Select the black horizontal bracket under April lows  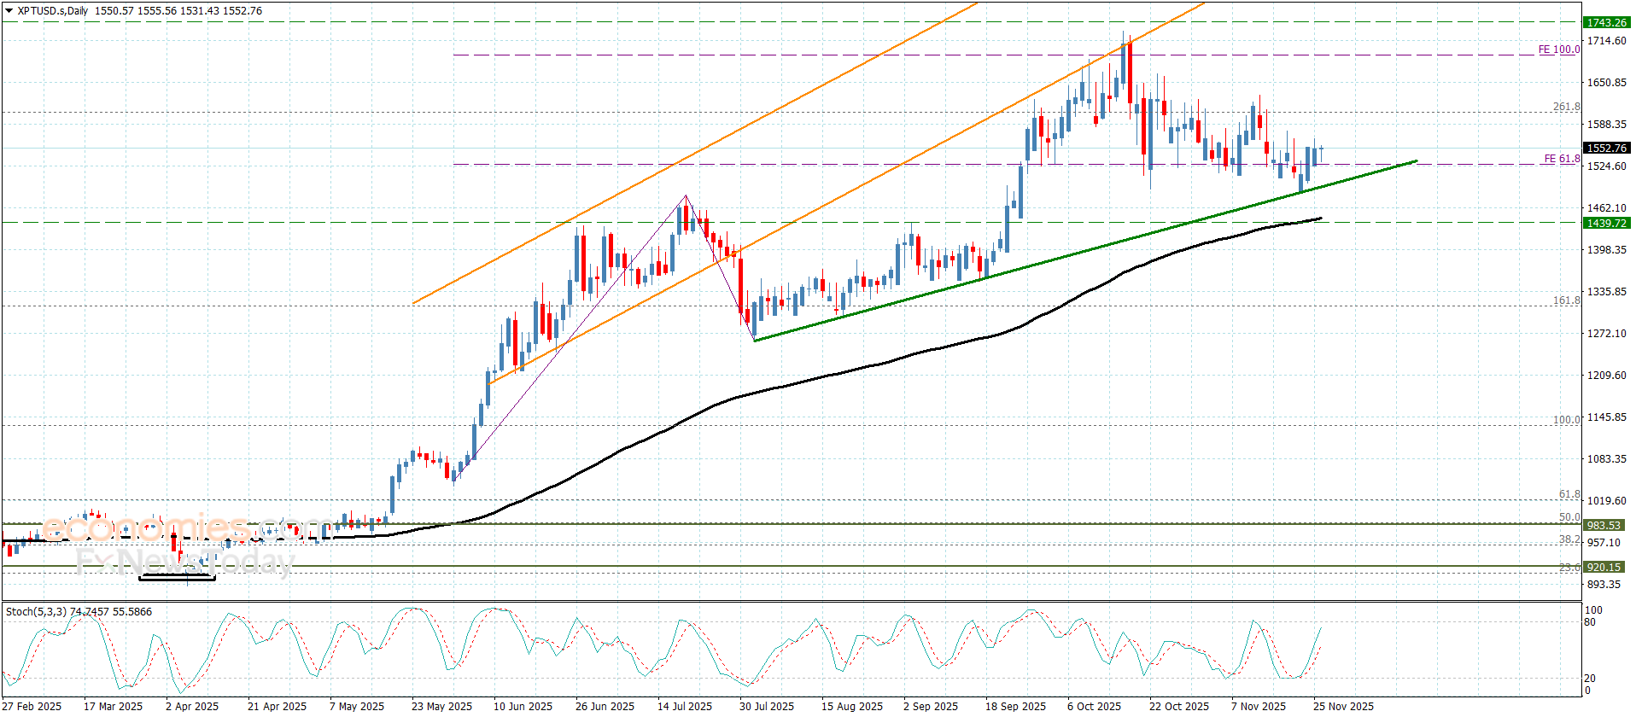[x=177, y=579]
